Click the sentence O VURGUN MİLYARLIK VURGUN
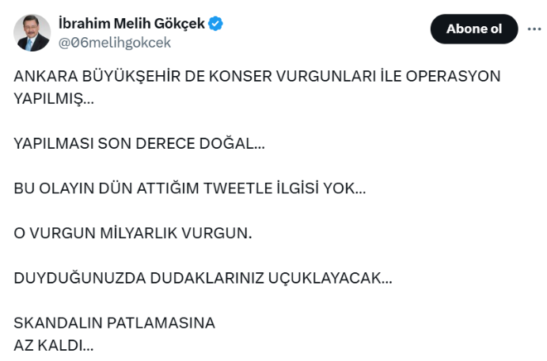The width and height of the screenshot is (547, 361). [x=133, y=234]
